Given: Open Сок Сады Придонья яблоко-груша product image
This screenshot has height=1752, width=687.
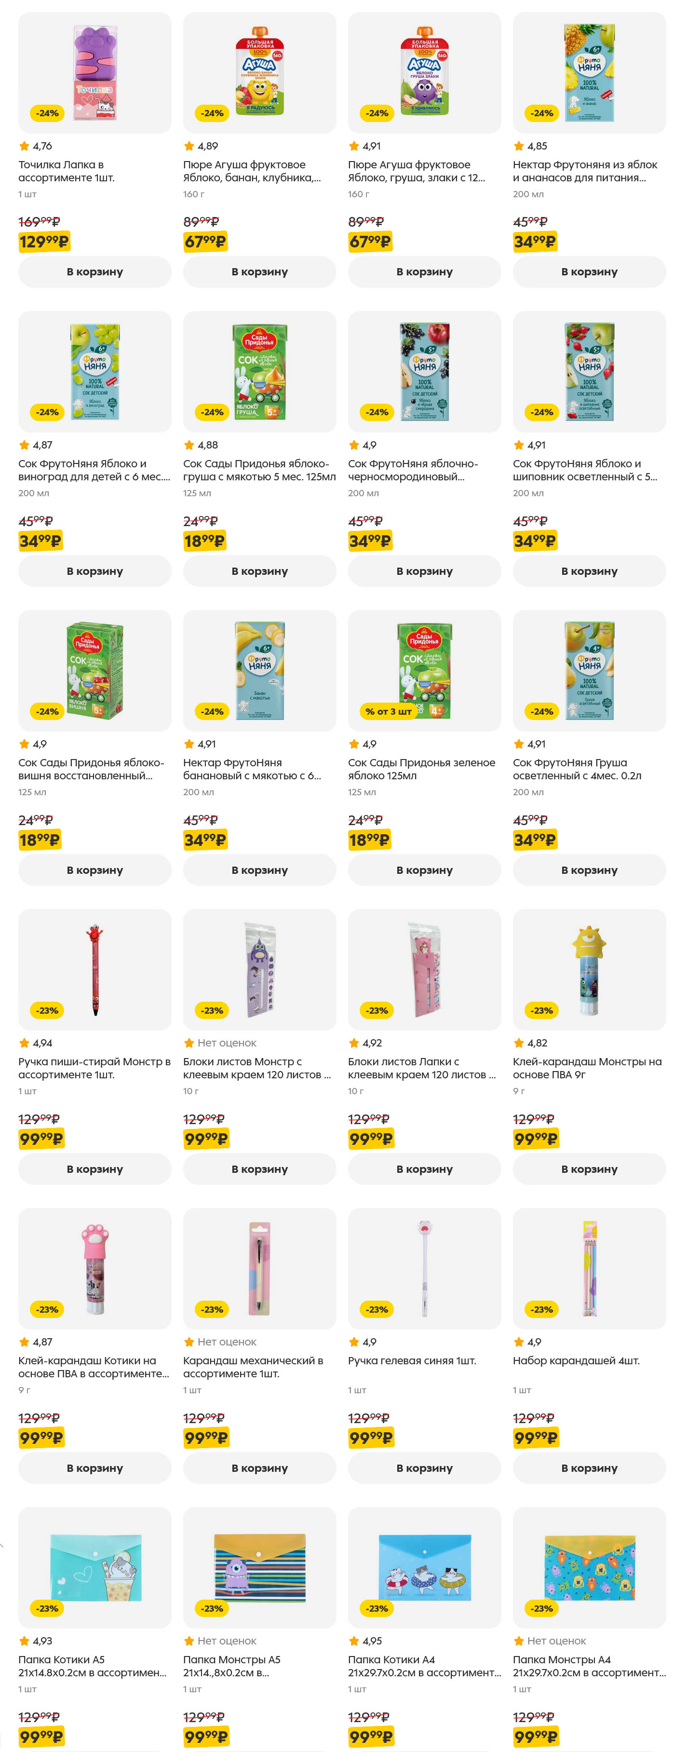Looking at the screenshot, I should click(259, 371).
